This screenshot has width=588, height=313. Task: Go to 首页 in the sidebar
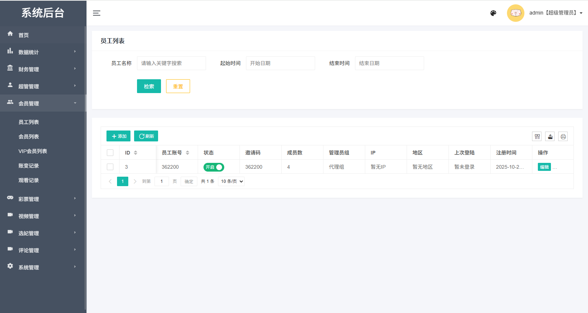point(24,35)
